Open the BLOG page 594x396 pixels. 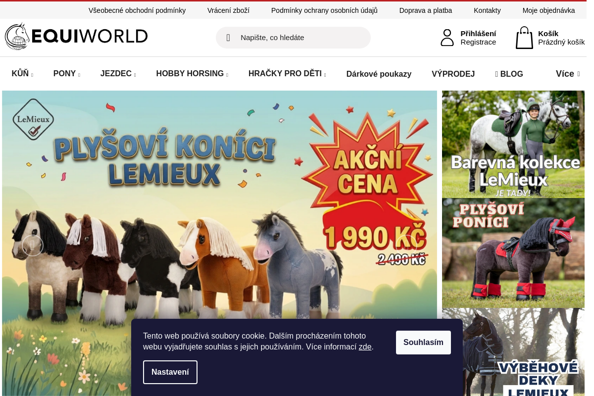pos(509,74)
